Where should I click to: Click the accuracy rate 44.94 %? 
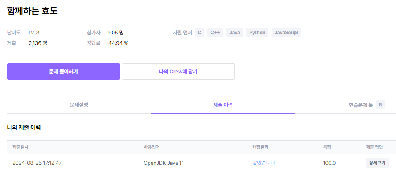click(x=118, y=43)
